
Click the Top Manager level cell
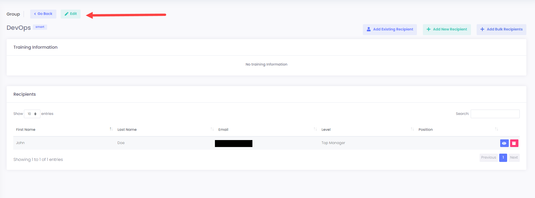point(333,143)
